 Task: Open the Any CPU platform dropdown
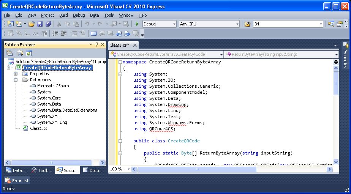pos(237,24)
